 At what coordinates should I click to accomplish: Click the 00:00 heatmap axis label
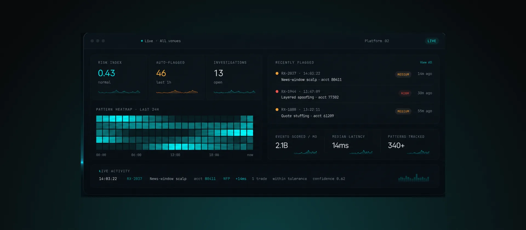101,155
